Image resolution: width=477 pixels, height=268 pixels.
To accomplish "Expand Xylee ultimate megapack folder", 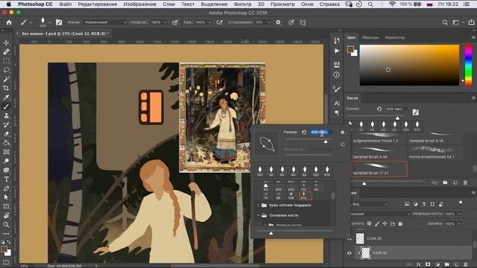I will [x=258, y=205].
